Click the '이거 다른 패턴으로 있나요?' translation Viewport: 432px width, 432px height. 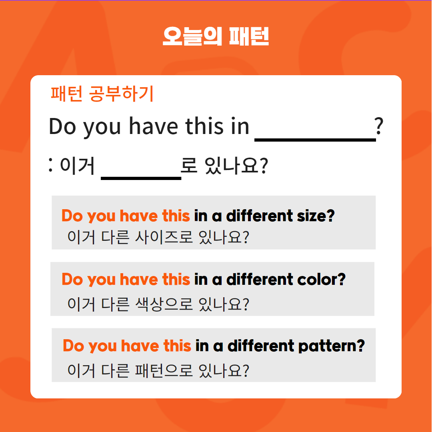pyautogui.click(x=158, y=370)
